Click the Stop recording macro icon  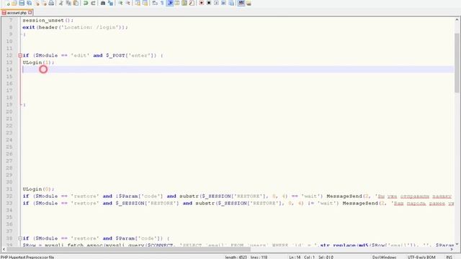[209, 3]
